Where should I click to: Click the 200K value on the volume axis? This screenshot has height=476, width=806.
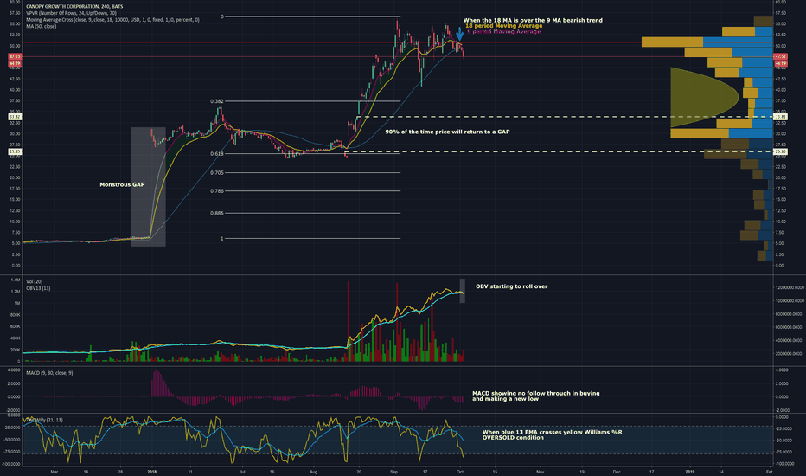point(15,350)
